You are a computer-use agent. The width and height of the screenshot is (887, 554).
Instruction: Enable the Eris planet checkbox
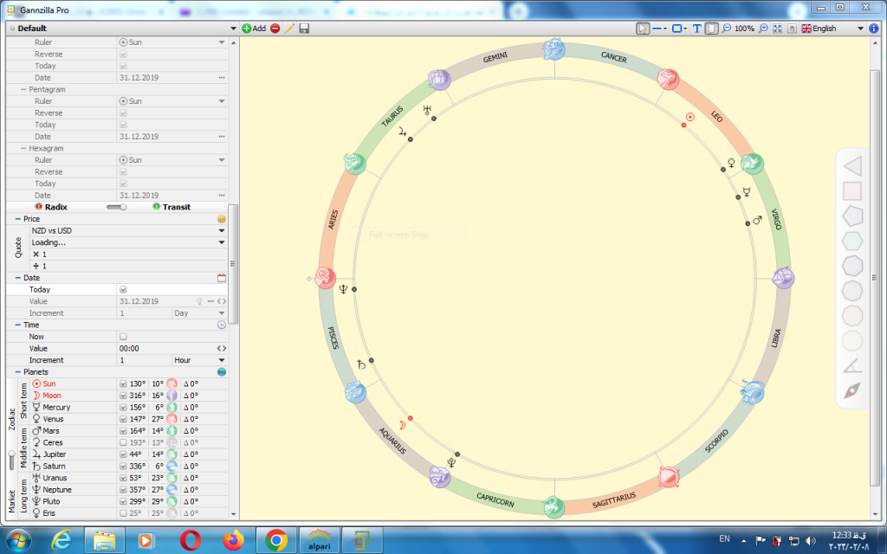(123, 513)
